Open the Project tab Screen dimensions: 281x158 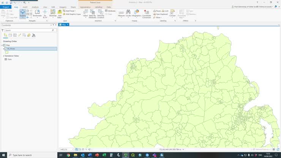point(6,7)
